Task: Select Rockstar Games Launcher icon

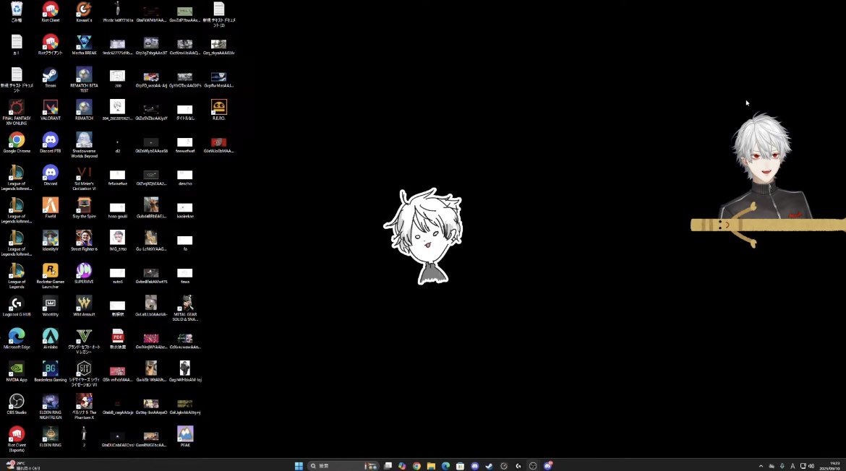Action: pos(50,276)
